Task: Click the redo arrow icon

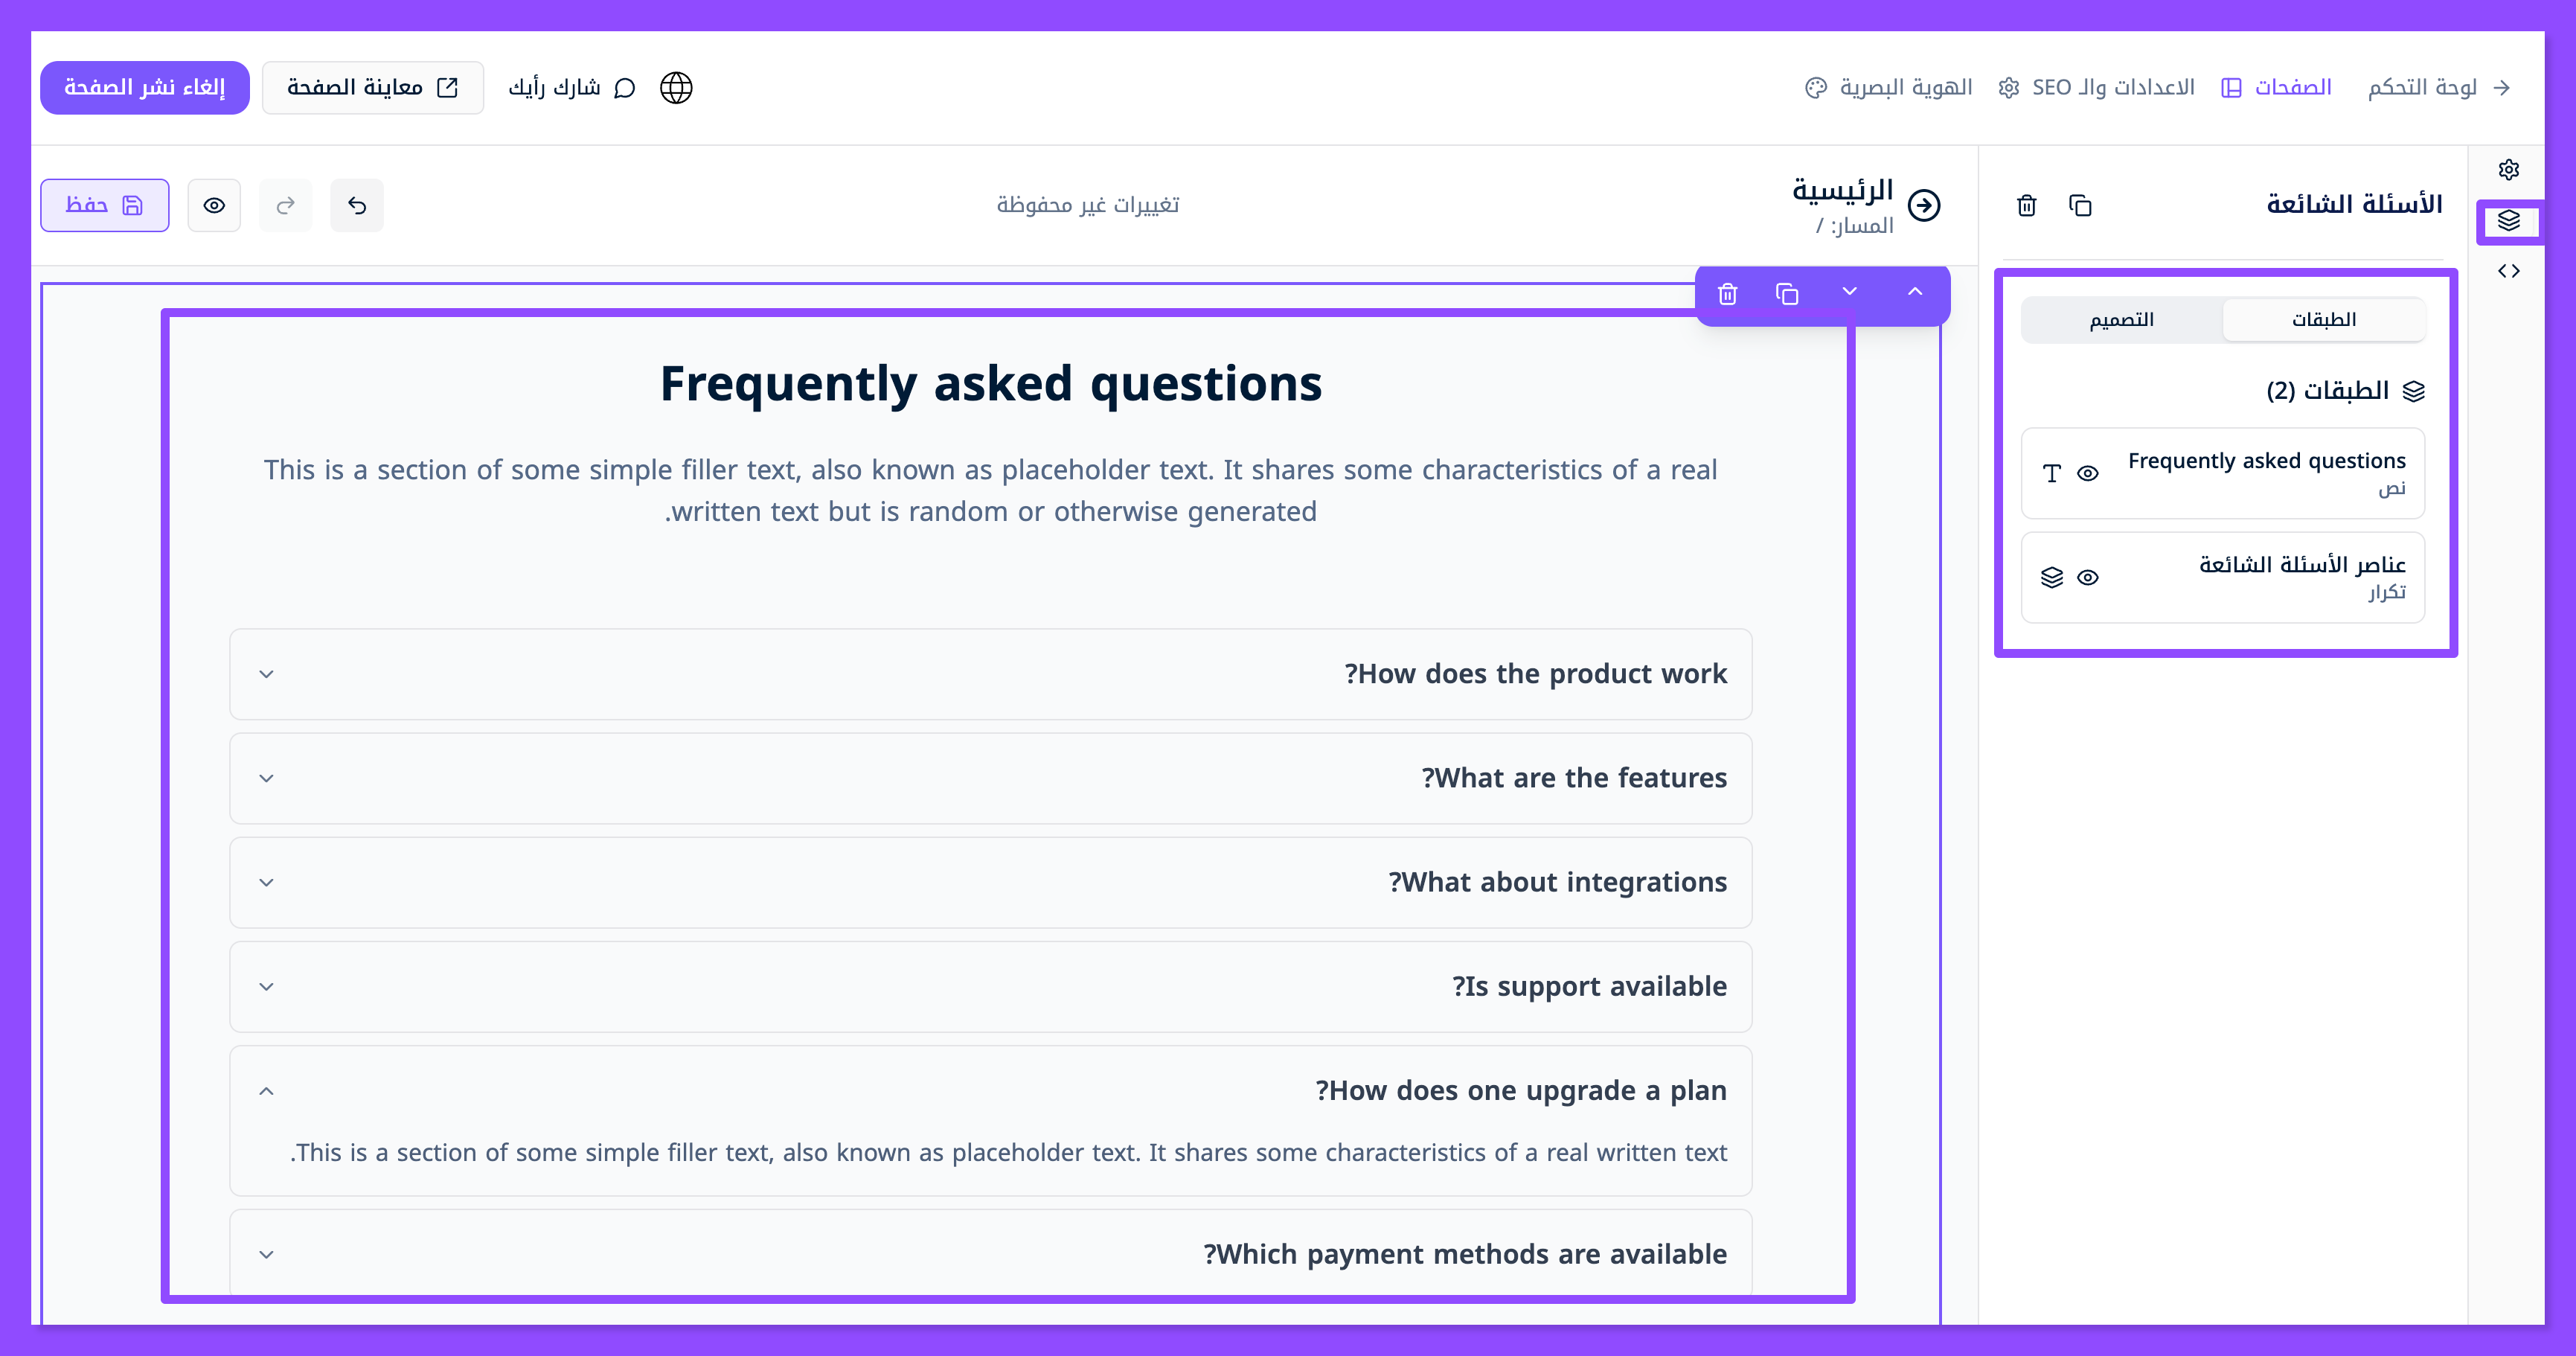Action: pos(285,206)
